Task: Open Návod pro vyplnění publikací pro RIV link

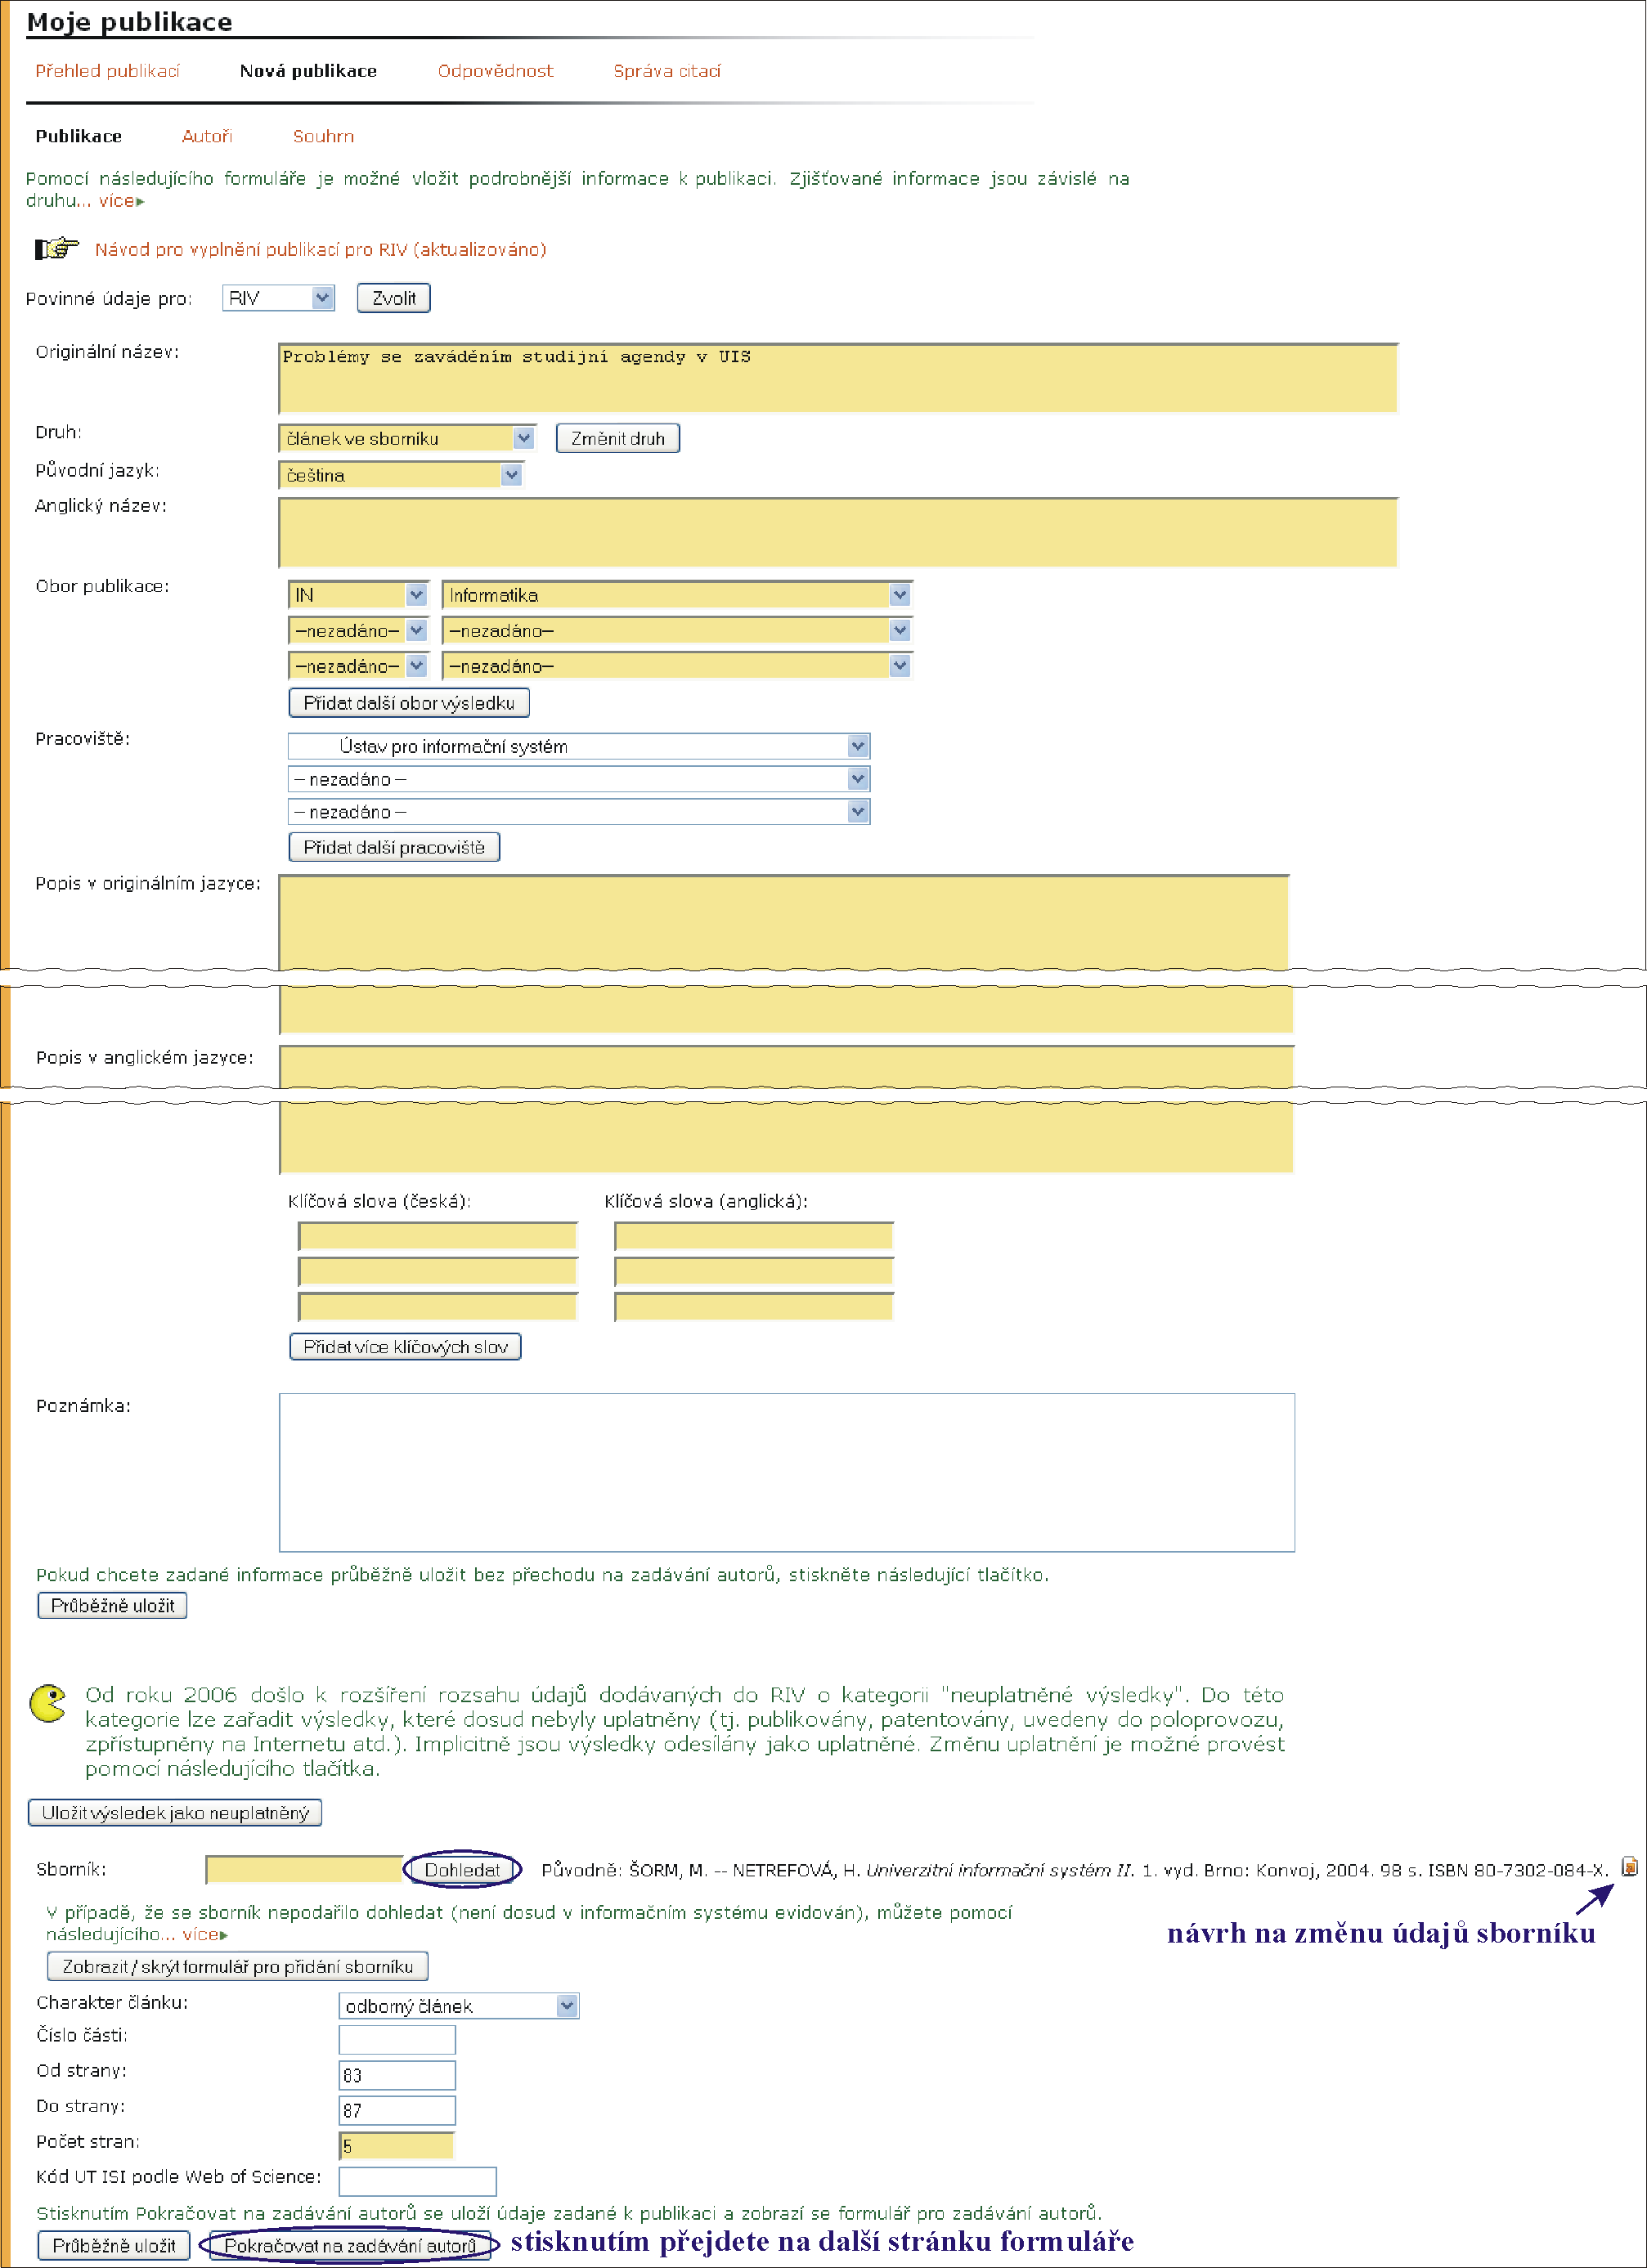Action: coord(320,250)
